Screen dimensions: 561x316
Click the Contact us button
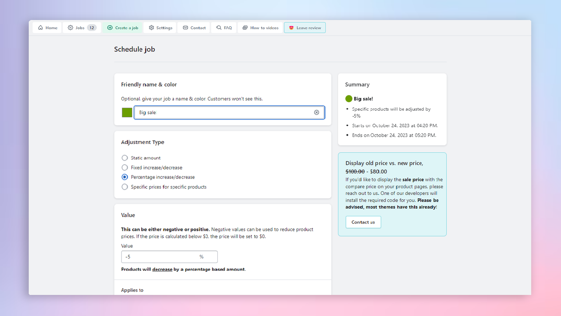[x=363, y=222]
